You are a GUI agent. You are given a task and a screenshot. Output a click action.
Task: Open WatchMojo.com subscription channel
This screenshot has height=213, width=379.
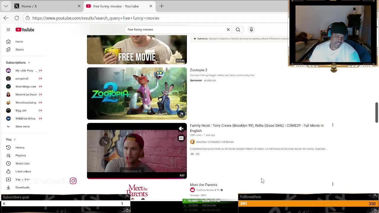(x=24, y=86)
